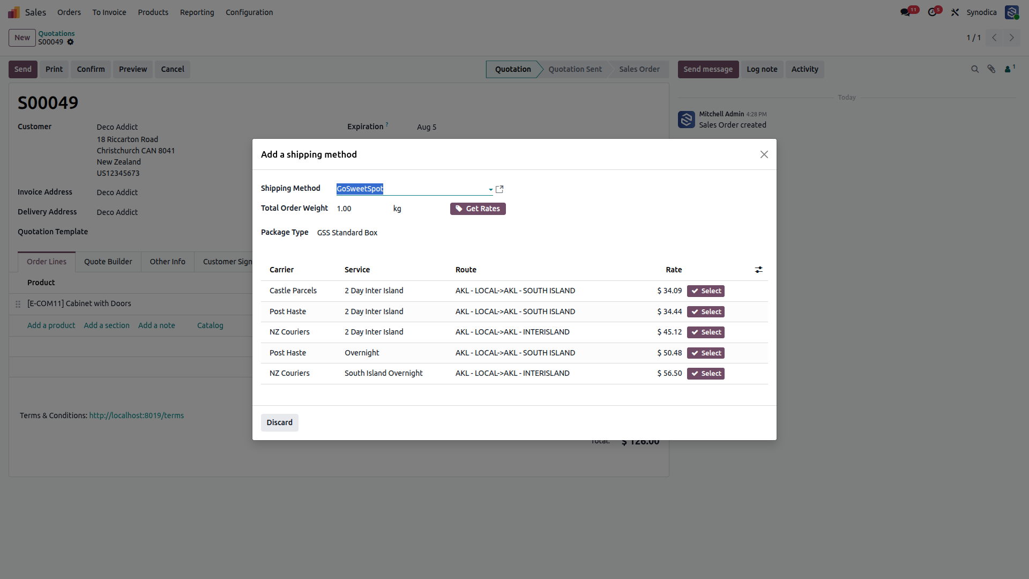Open the terms and conditions link

click(137, 415)
